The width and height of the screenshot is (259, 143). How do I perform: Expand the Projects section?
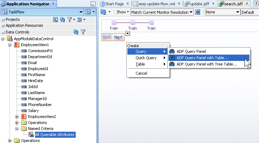(3, 20)
